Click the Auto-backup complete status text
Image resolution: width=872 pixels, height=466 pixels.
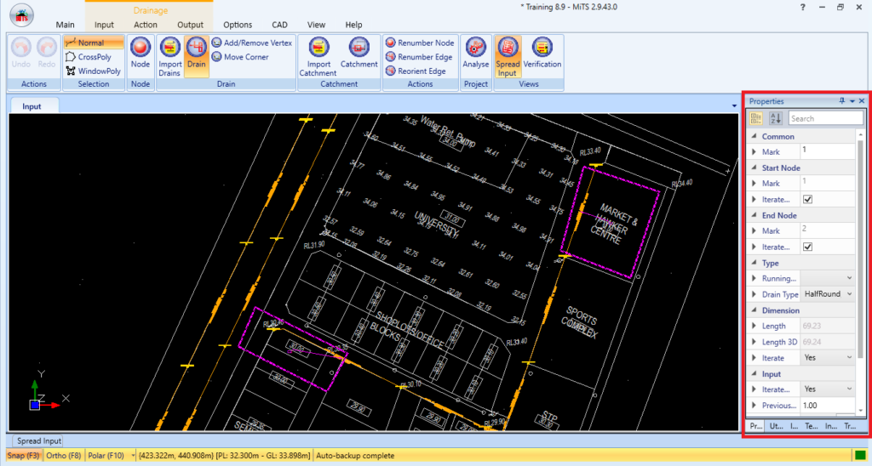[355, 456]
